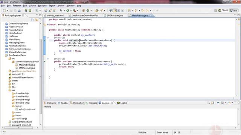Toggle Block Selection Mode toolbar button
Screen dimensions: 241x135
(x=119, y=10)
